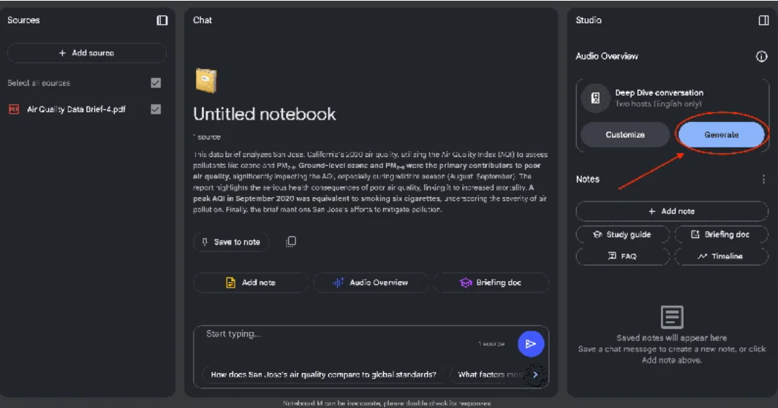Image resolution: width=778 pixels, height=408 pixels.
Task: Click the Audio Overview info icon
Action: 761,56
